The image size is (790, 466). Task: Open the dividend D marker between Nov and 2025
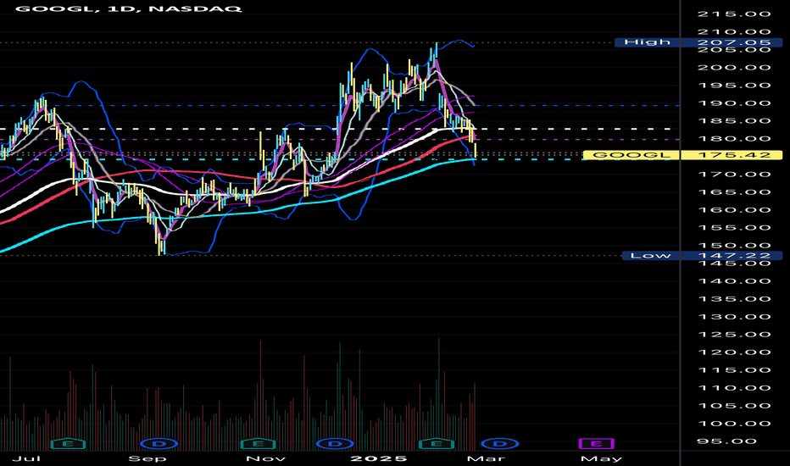tap(335, 444)
